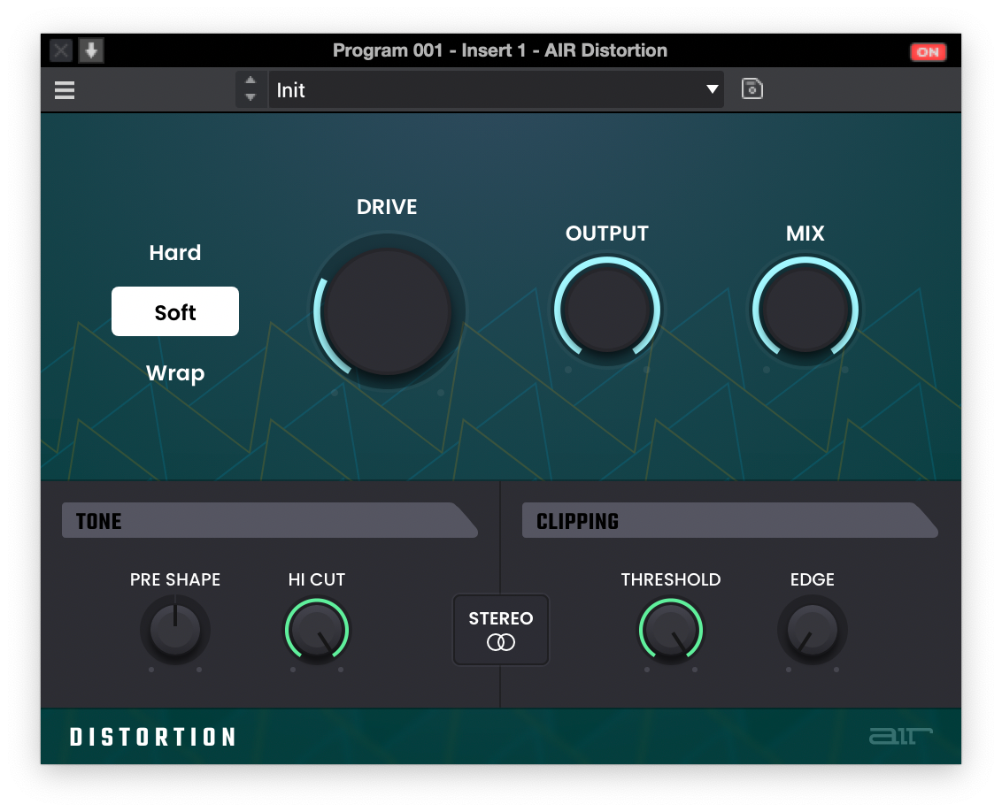Click the CLIPPING section header

(x=729, y=520)
